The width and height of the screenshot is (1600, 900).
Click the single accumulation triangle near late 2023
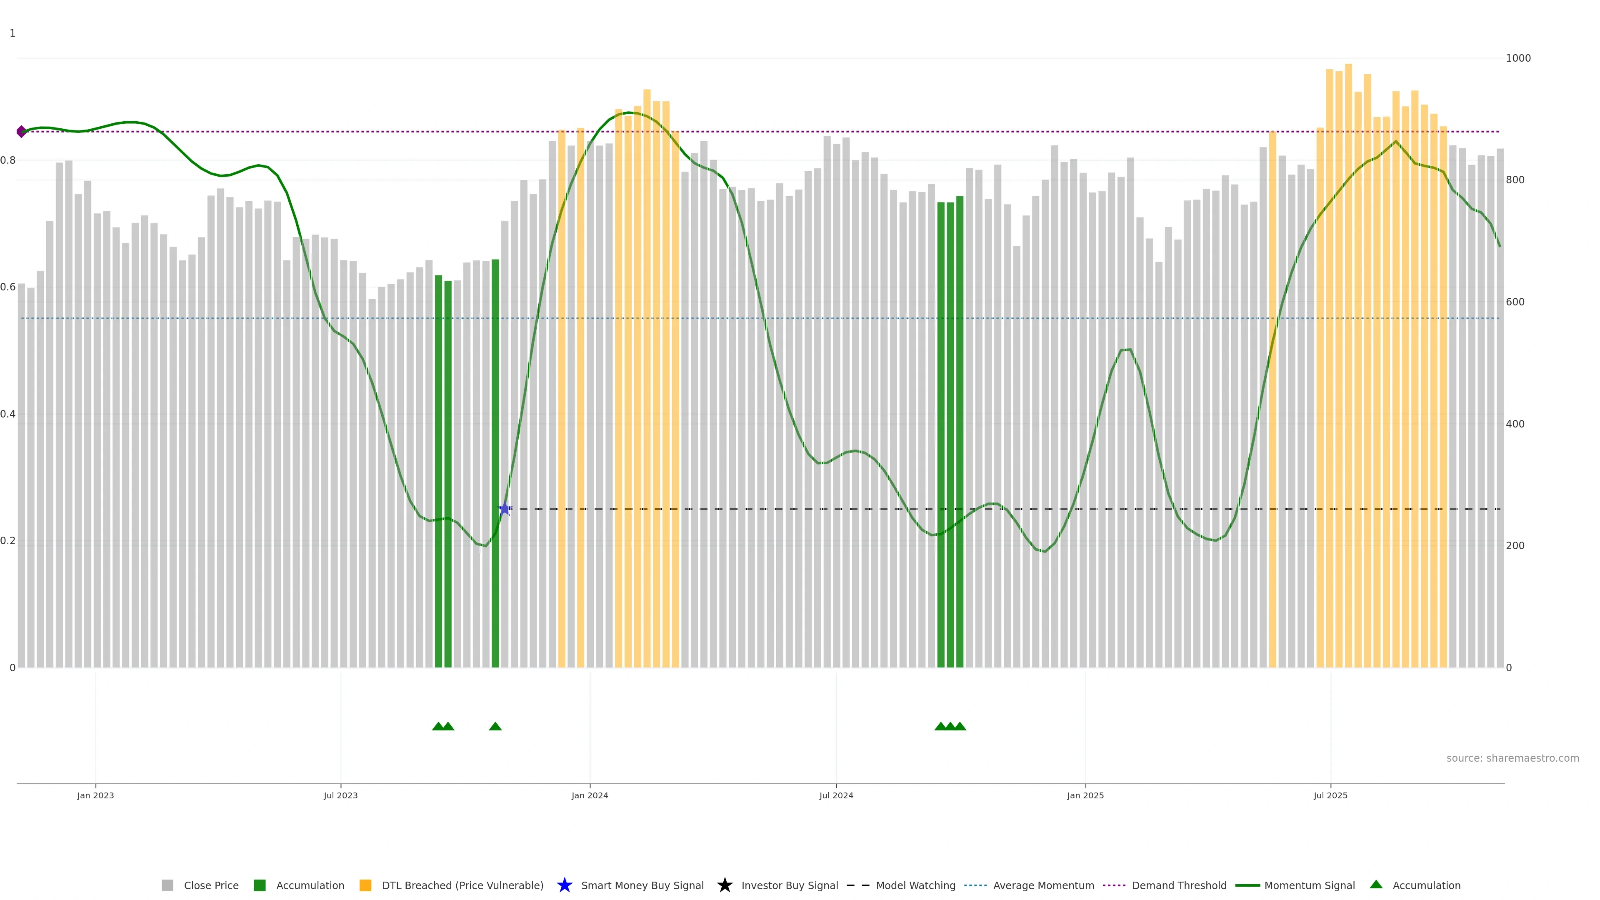coord(495,726)
